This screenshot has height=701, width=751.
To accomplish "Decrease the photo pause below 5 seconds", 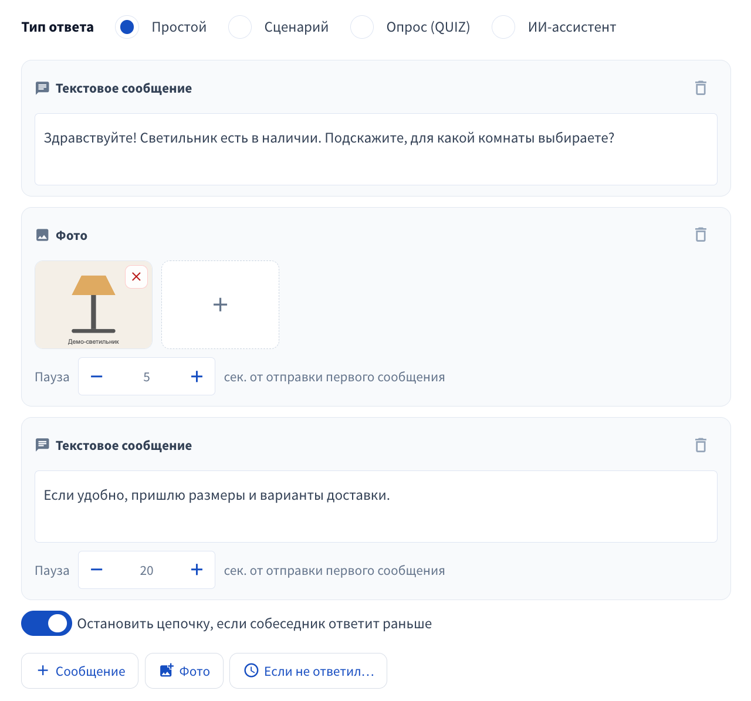I will pyautogui.click(x=97, y=377).
